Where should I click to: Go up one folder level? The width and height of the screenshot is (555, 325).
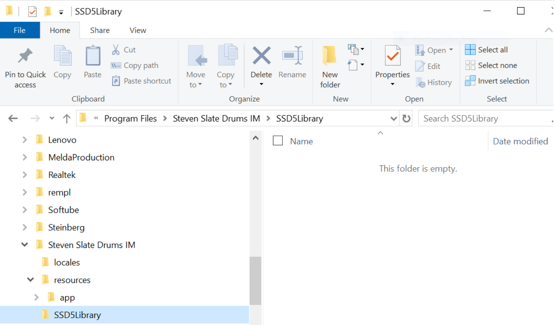pyautogui.click(x=66, y=119)
